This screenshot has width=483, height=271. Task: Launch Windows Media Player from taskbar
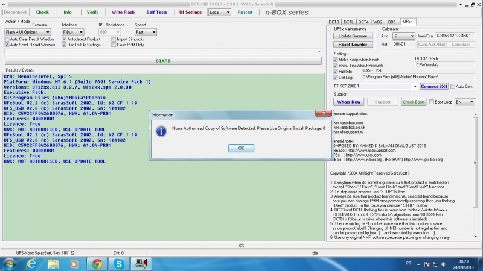(x=74, y=264)
